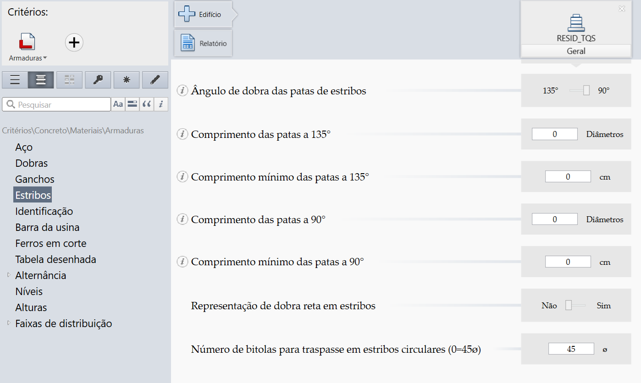Show info for Comprimento mínimo das patas a 135°
Image resolution: width=641 pixels, height=383 pixels.
tap(182, 177)
